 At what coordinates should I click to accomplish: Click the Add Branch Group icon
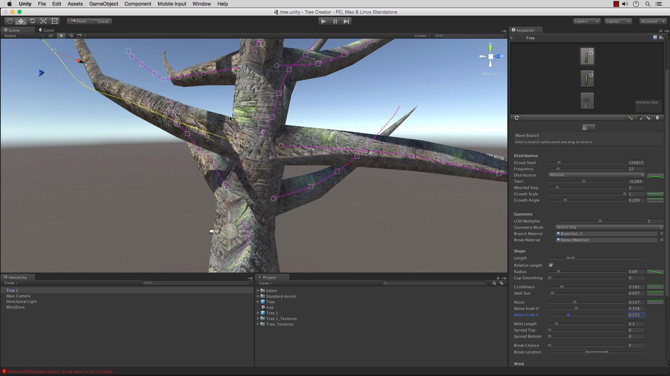point(640,118)
